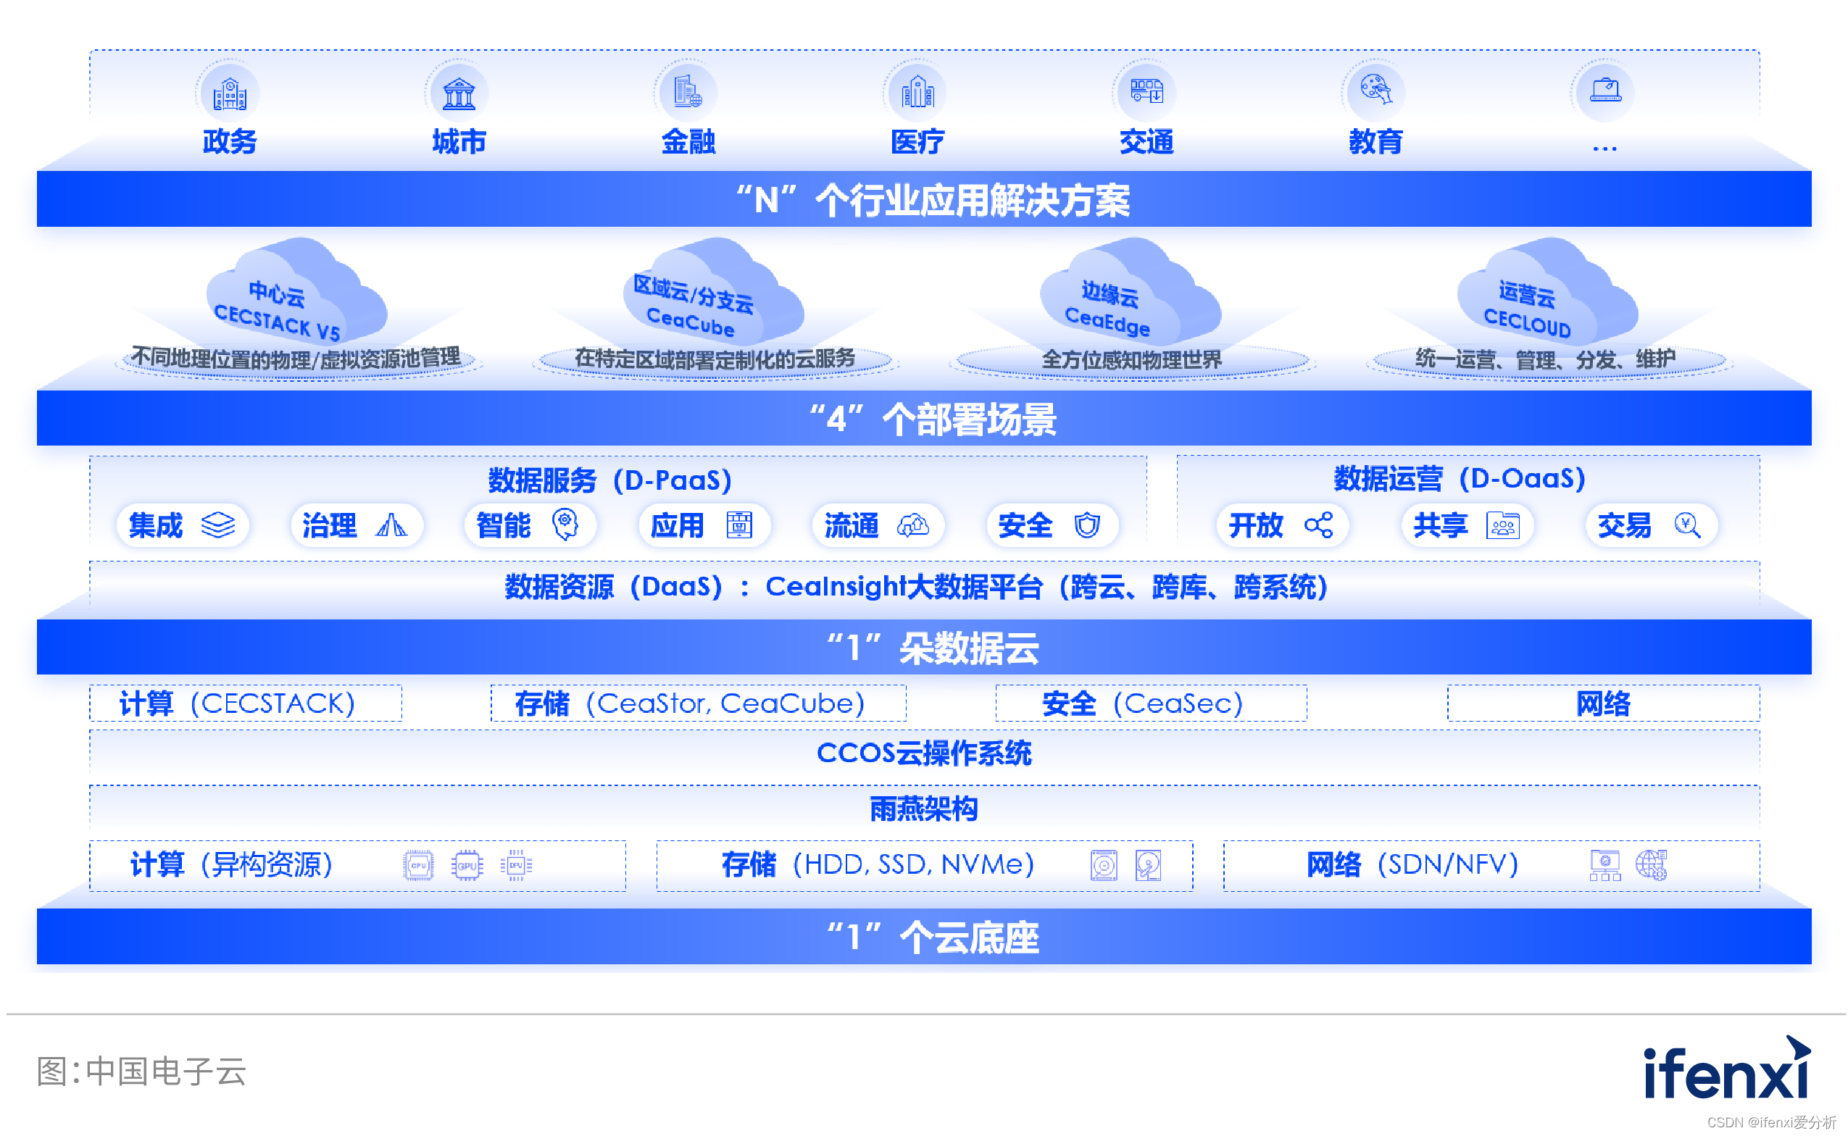1848x1136 pixels.
Task: Click the 开放 pill button
Action: click(x=1281, y=525)
